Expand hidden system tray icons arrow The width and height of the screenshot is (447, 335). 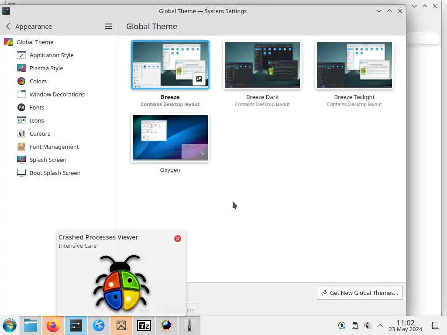(380, 325)
